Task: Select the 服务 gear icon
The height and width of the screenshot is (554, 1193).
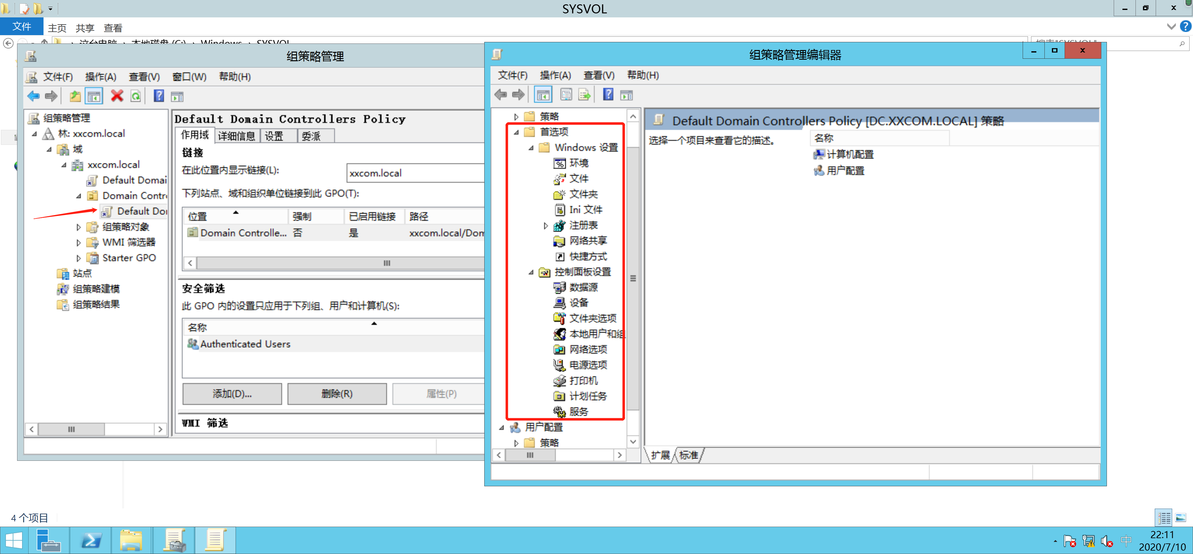Action: pyautogui.click(x=560, y=412)
